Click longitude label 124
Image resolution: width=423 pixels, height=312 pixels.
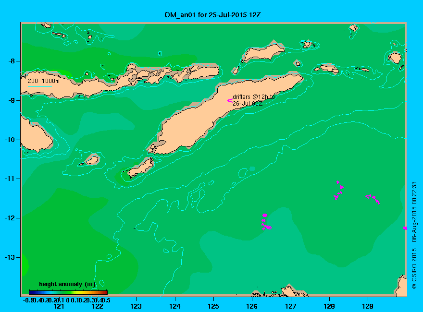pyautogui.click(x=175, y=306)
